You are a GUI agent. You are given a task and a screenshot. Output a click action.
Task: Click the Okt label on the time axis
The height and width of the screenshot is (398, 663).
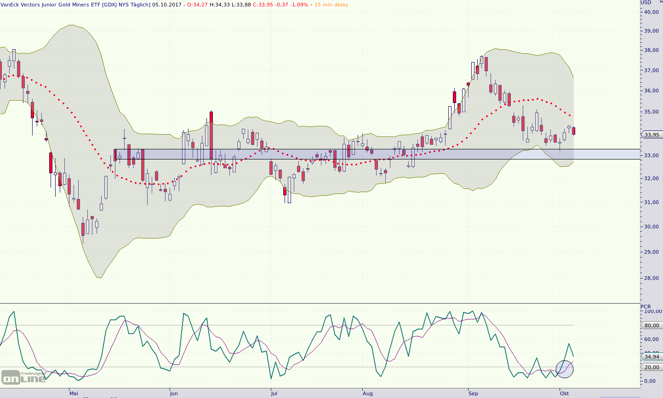pyautogui.click(x=564, y=393)
